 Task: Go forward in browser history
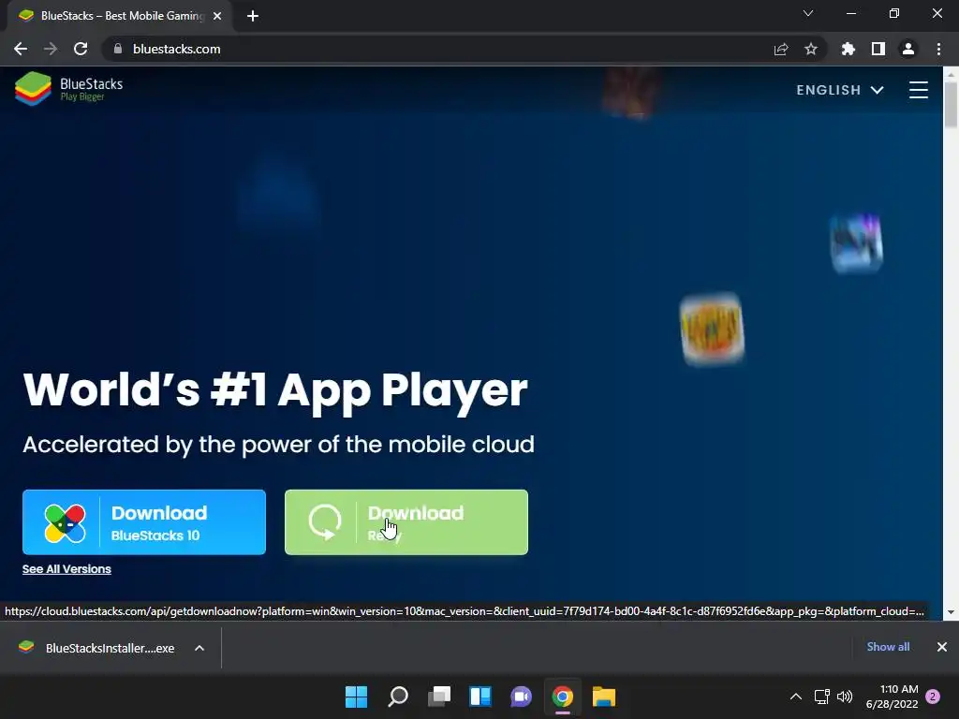coord(51,49)
